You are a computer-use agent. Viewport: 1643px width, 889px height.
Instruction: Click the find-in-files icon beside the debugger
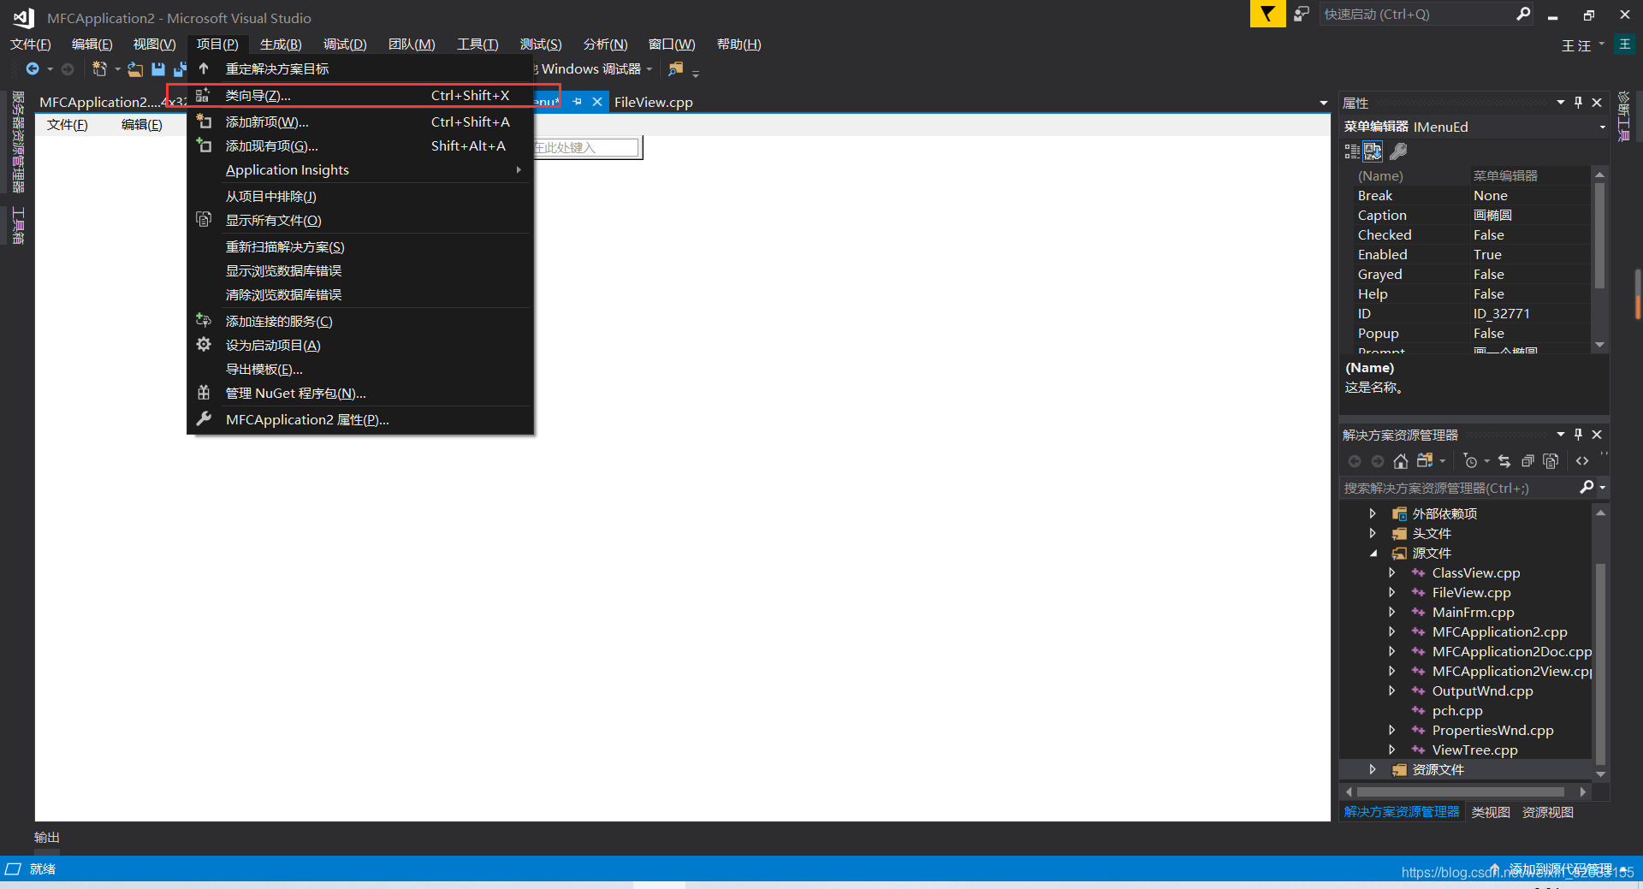click(676, 68)
